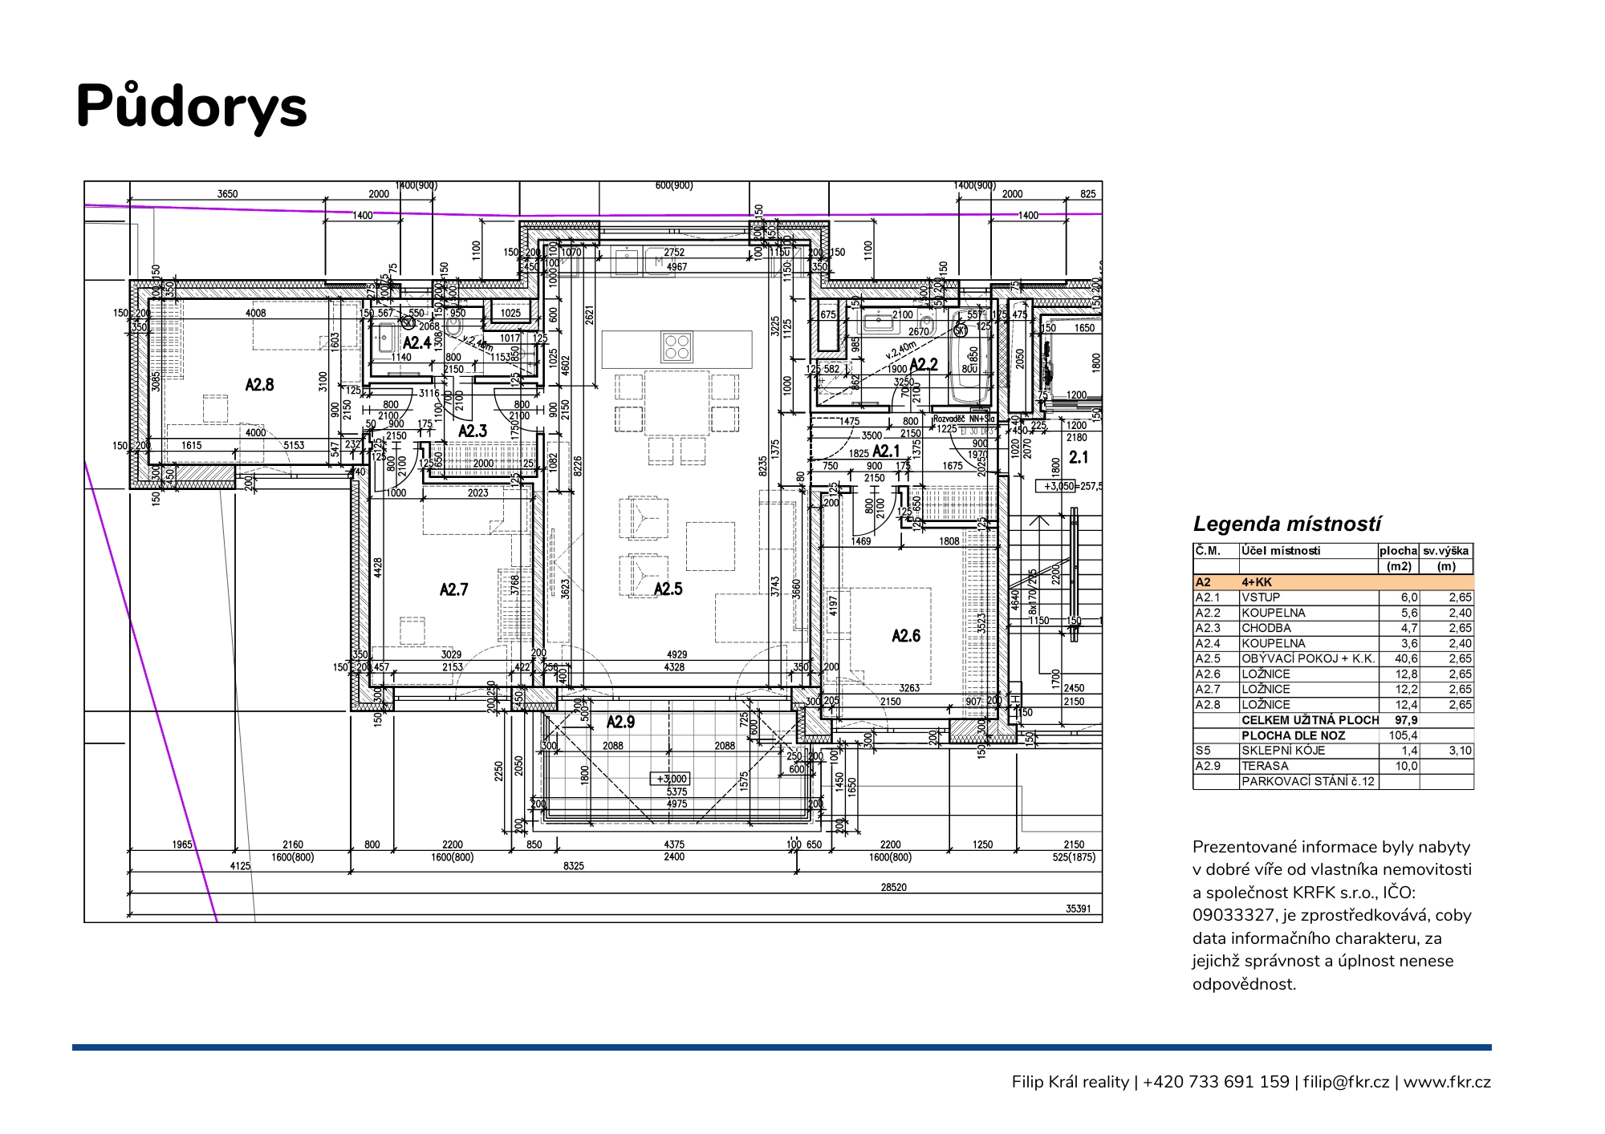Click hallway label A2.3 on the floor plan
Screen dimensions: 1605x1134
pos(473,431)
